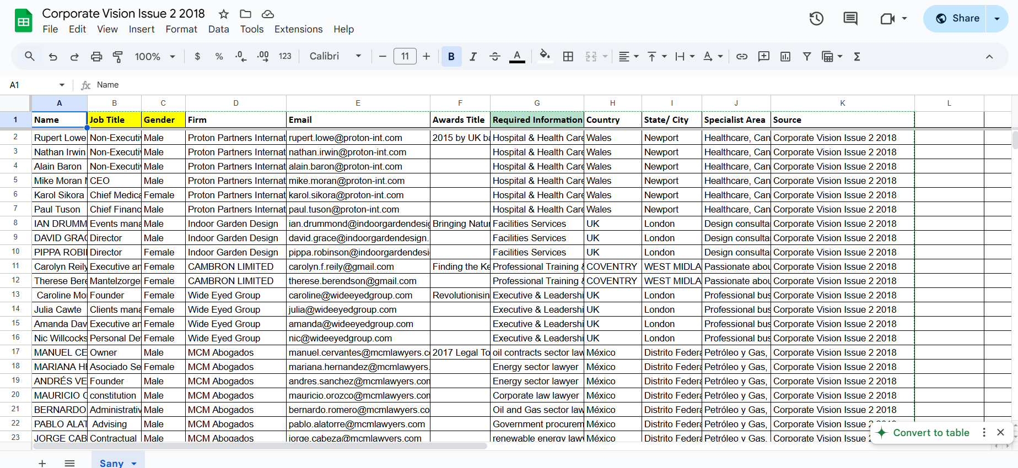Viewport: 1018px width, 468px height.
Task: Decrease decimal places icon
Action: 241,56
